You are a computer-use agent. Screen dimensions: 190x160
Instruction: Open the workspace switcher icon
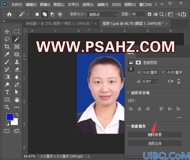tap(170, 14)
